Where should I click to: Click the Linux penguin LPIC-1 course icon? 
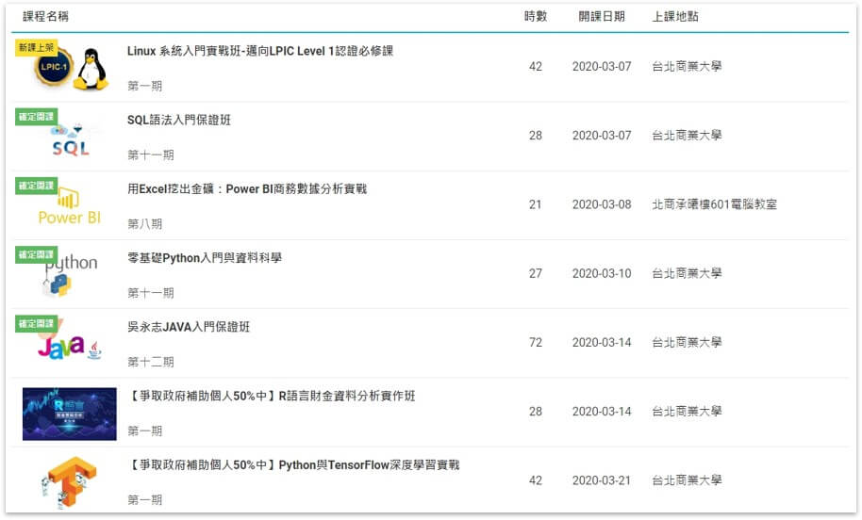click(71, 69)
